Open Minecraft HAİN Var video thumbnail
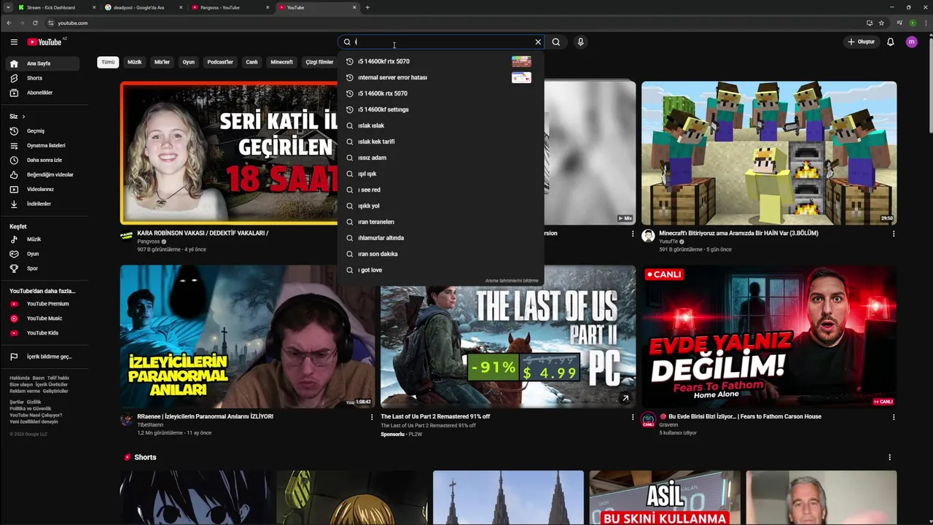The image size is (933, 525). [x=769, y=153]
